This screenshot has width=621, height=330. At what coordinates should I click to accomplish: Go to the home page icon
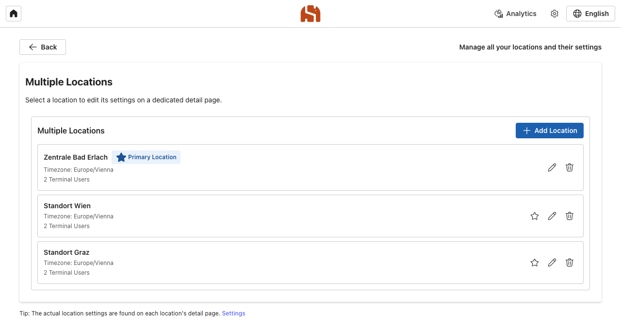(x=14, y=14)
